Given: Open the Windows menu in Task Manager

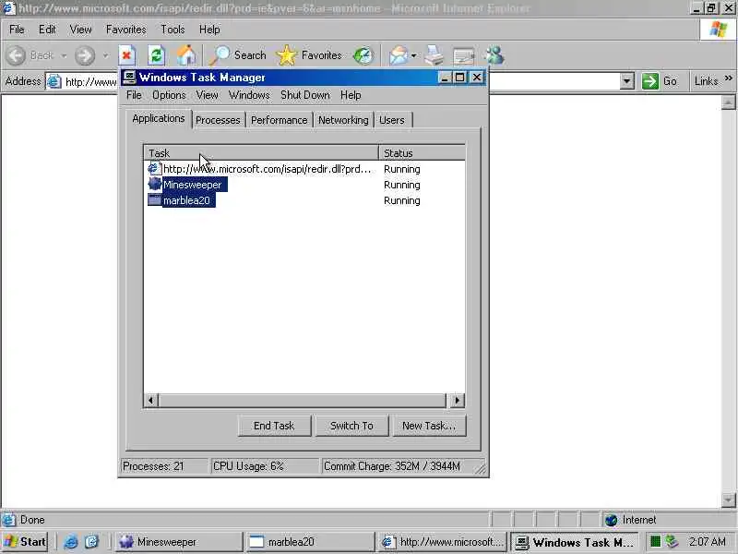Looking at the screenshot, I should pyautogui.click(x=249, y=95).
